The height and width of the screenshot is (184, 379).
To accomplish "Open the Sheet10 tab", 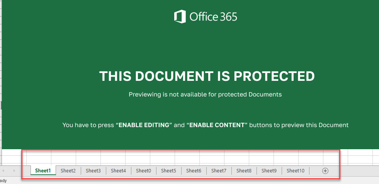I will pyautogui.click(x=296, y=170).
